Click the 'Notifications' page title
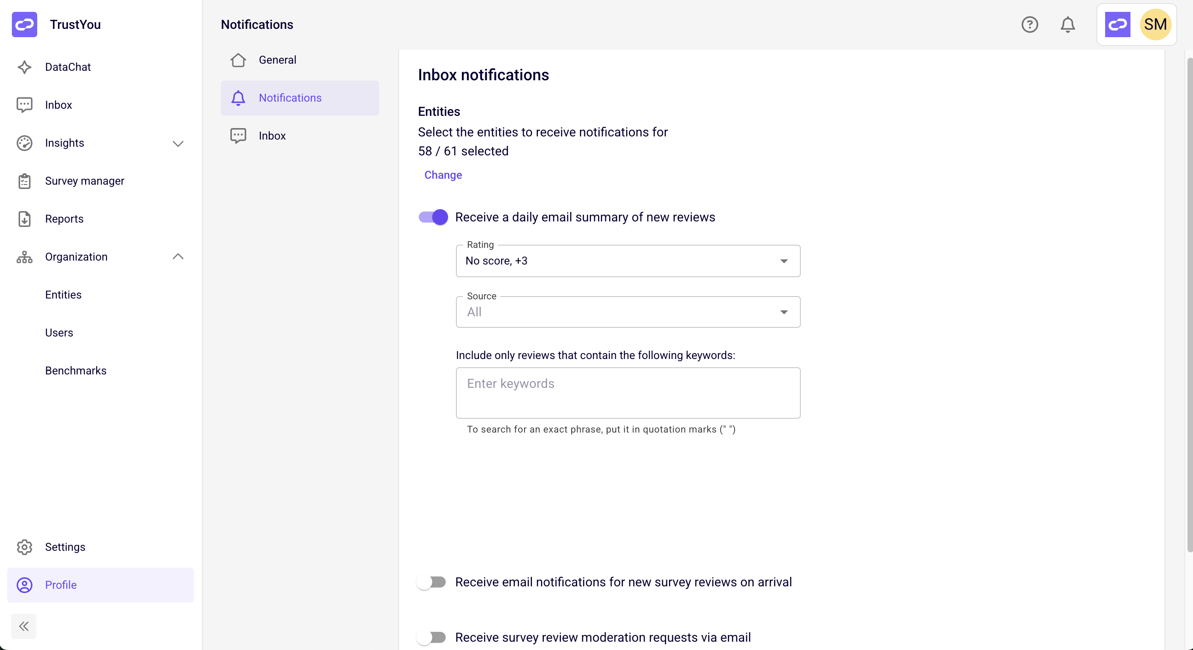Image resolution: width=1193 pixels, height=650 pixels. (x=257, y=25)
